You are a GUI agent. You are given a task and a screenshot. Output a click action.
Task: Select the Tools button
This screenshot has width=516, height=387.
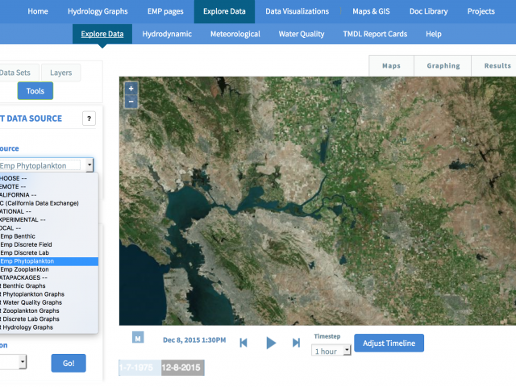[35, 91]
